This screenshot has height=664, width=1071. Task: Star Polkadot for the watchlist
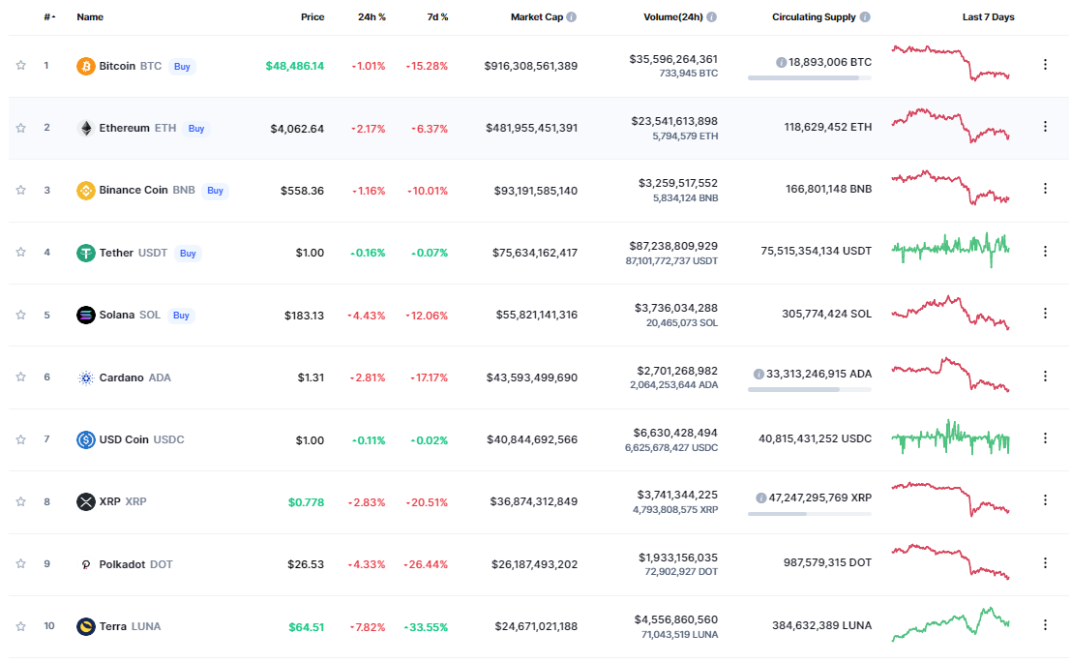[x=21, y=563]
